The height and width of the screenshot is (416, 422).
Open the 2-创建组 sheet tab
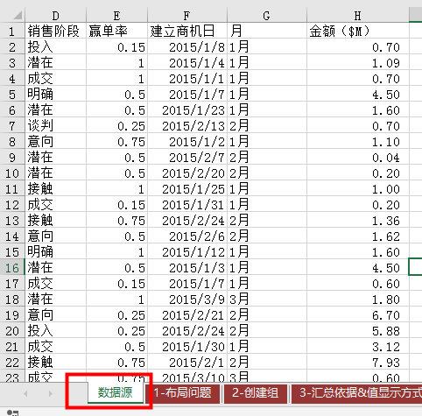pos(255,393)
